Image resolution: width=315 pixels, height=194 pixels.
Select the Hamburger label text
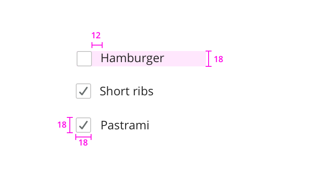click(x=132, y=58)
